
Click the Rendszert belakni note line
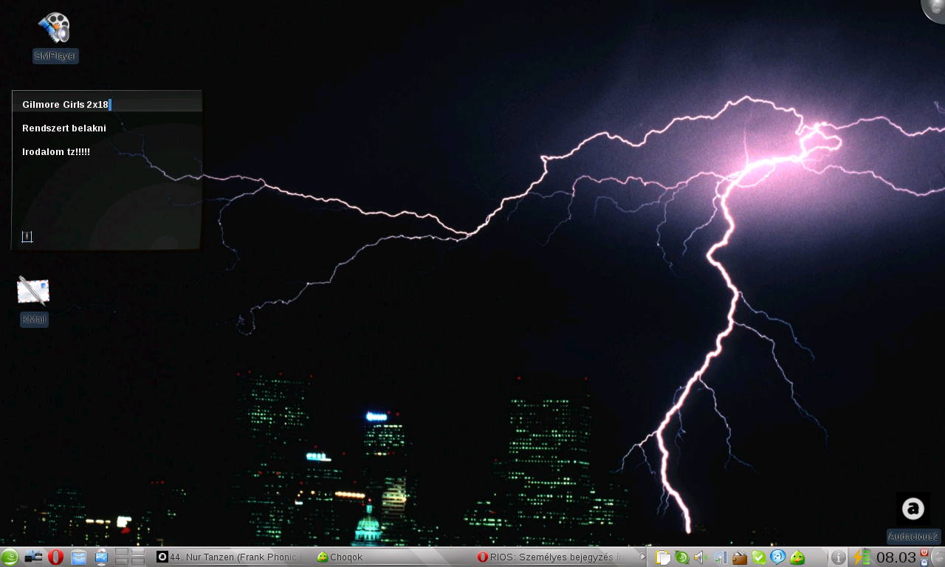pyautogui.click(x=64, y=128)
